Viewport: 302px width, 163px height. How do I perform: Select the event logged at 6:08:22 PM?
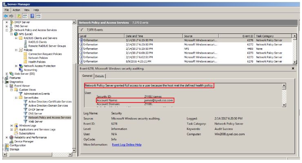pyautogui.click(x=185, y=53)
